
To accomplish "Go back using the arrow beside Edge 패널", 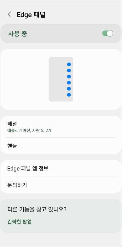I will [9, 15].
